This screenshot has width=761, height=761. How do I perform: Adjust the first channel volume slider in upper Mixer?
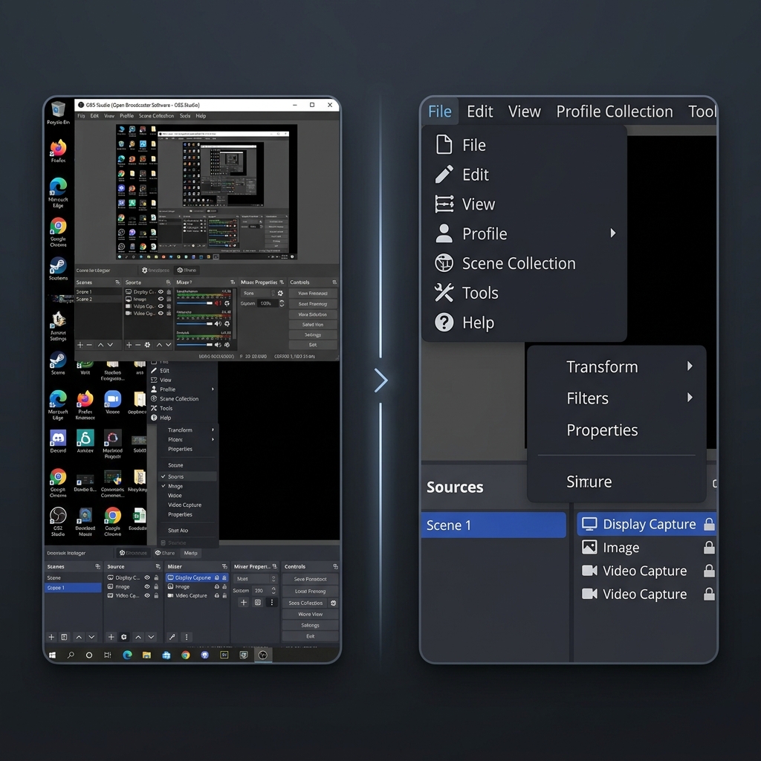[x=195, y=303]
